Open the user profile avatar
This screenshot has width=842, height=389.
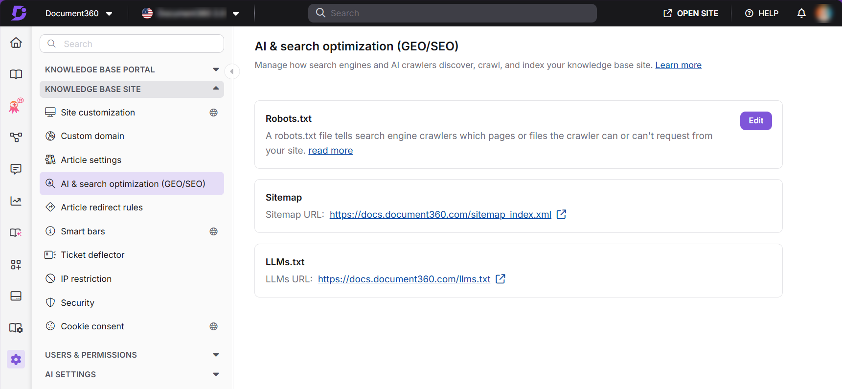(824, 13)
